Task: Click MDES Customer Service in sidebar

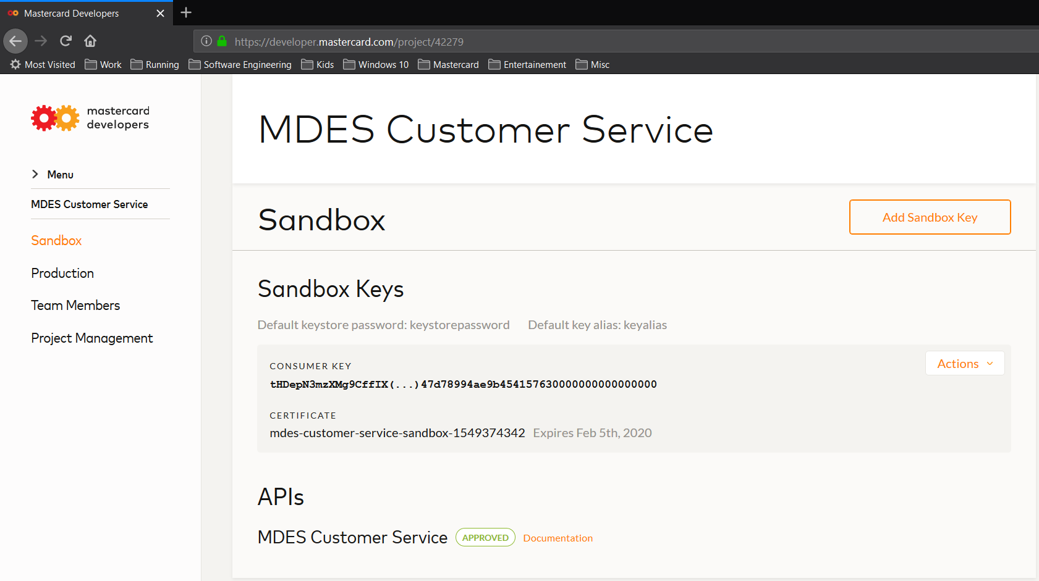Action: [x=90, y=204]
